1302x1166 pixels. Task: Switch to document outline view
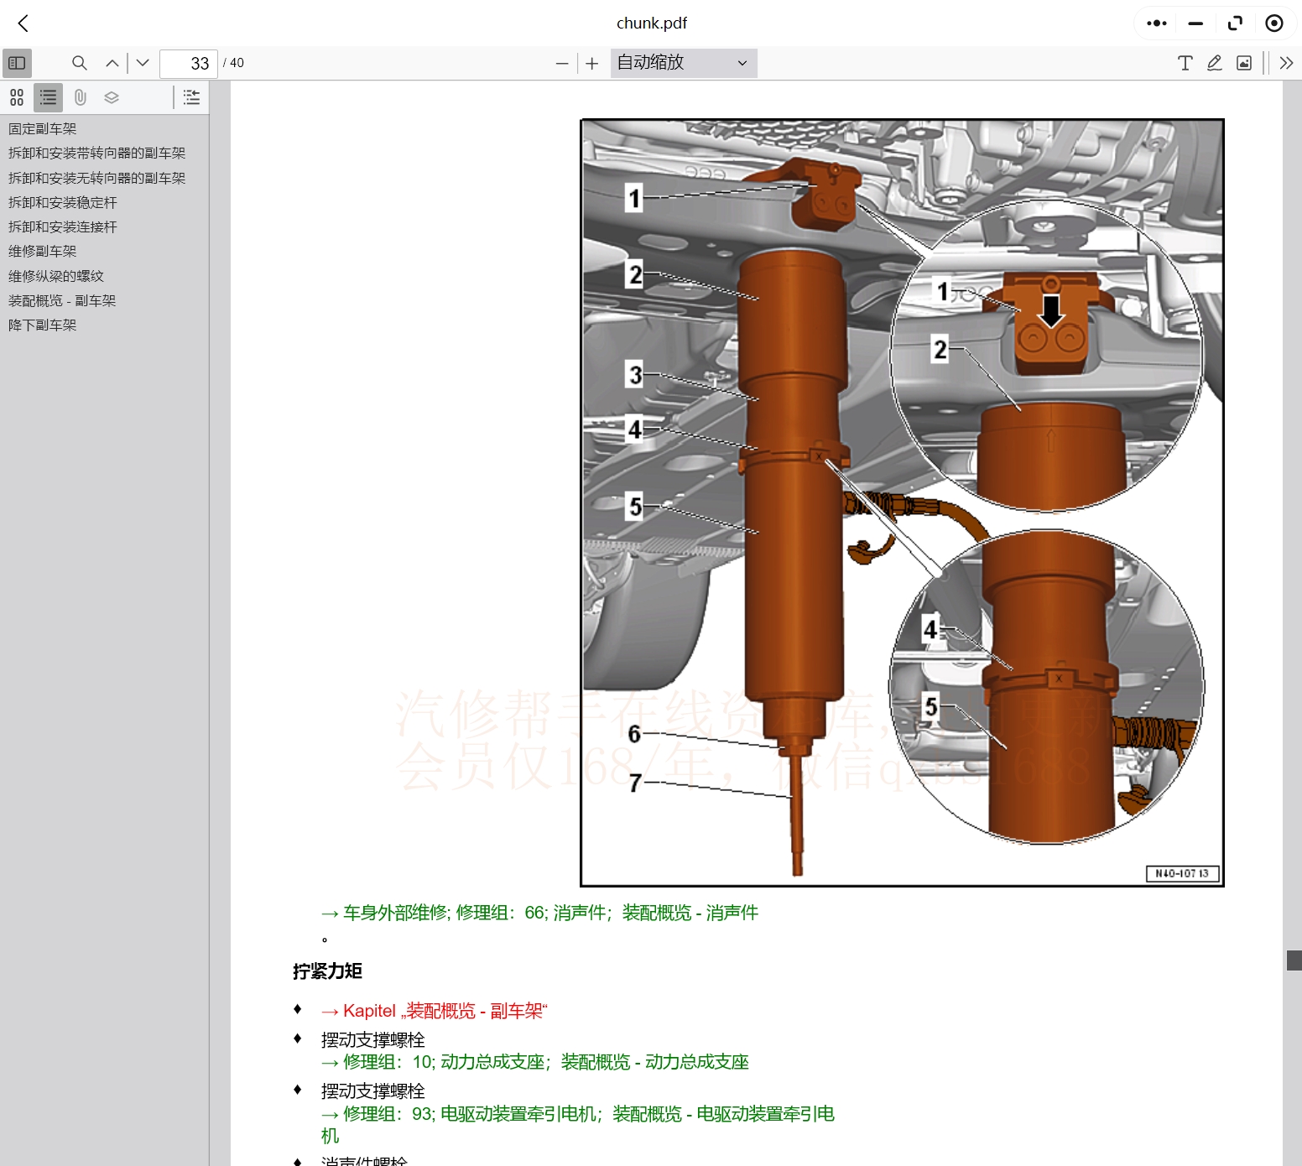point(49,97)
